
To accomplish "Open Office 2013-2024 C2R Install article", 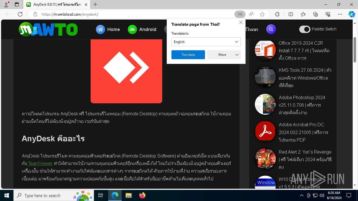I will point(304,51).
